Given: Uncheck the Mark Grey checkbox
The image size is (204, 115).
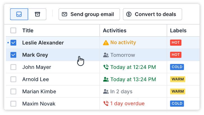Looking at the screenshot, I should tap(13, 55).
